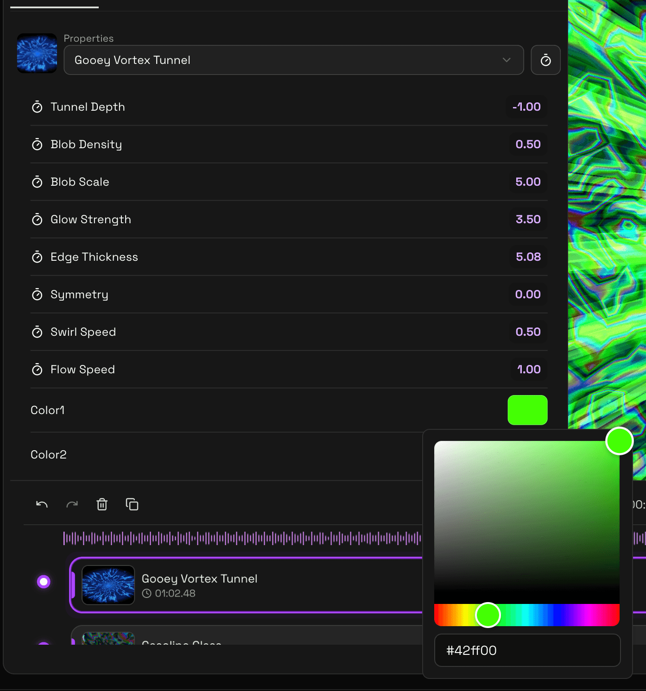Image resolution: width=646 pixels, height=691 pixels.
Task: Click the hex color input field #42ff00
Action: tap(527, 650)
